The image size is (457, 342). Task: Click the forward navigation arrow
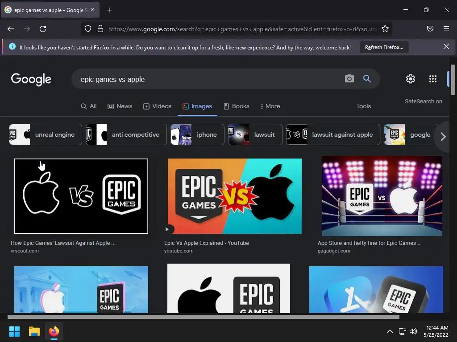pos(27,29)
